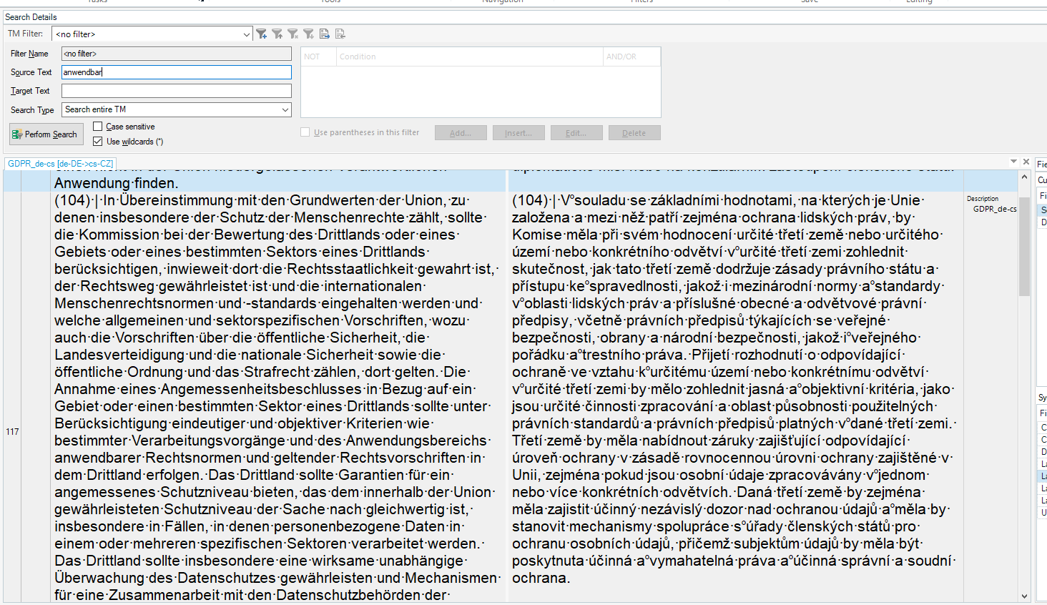The width and height of the screenshot is (1047, 605).
Task: Click the Perform Search button
Action: [x=46, y=134]
